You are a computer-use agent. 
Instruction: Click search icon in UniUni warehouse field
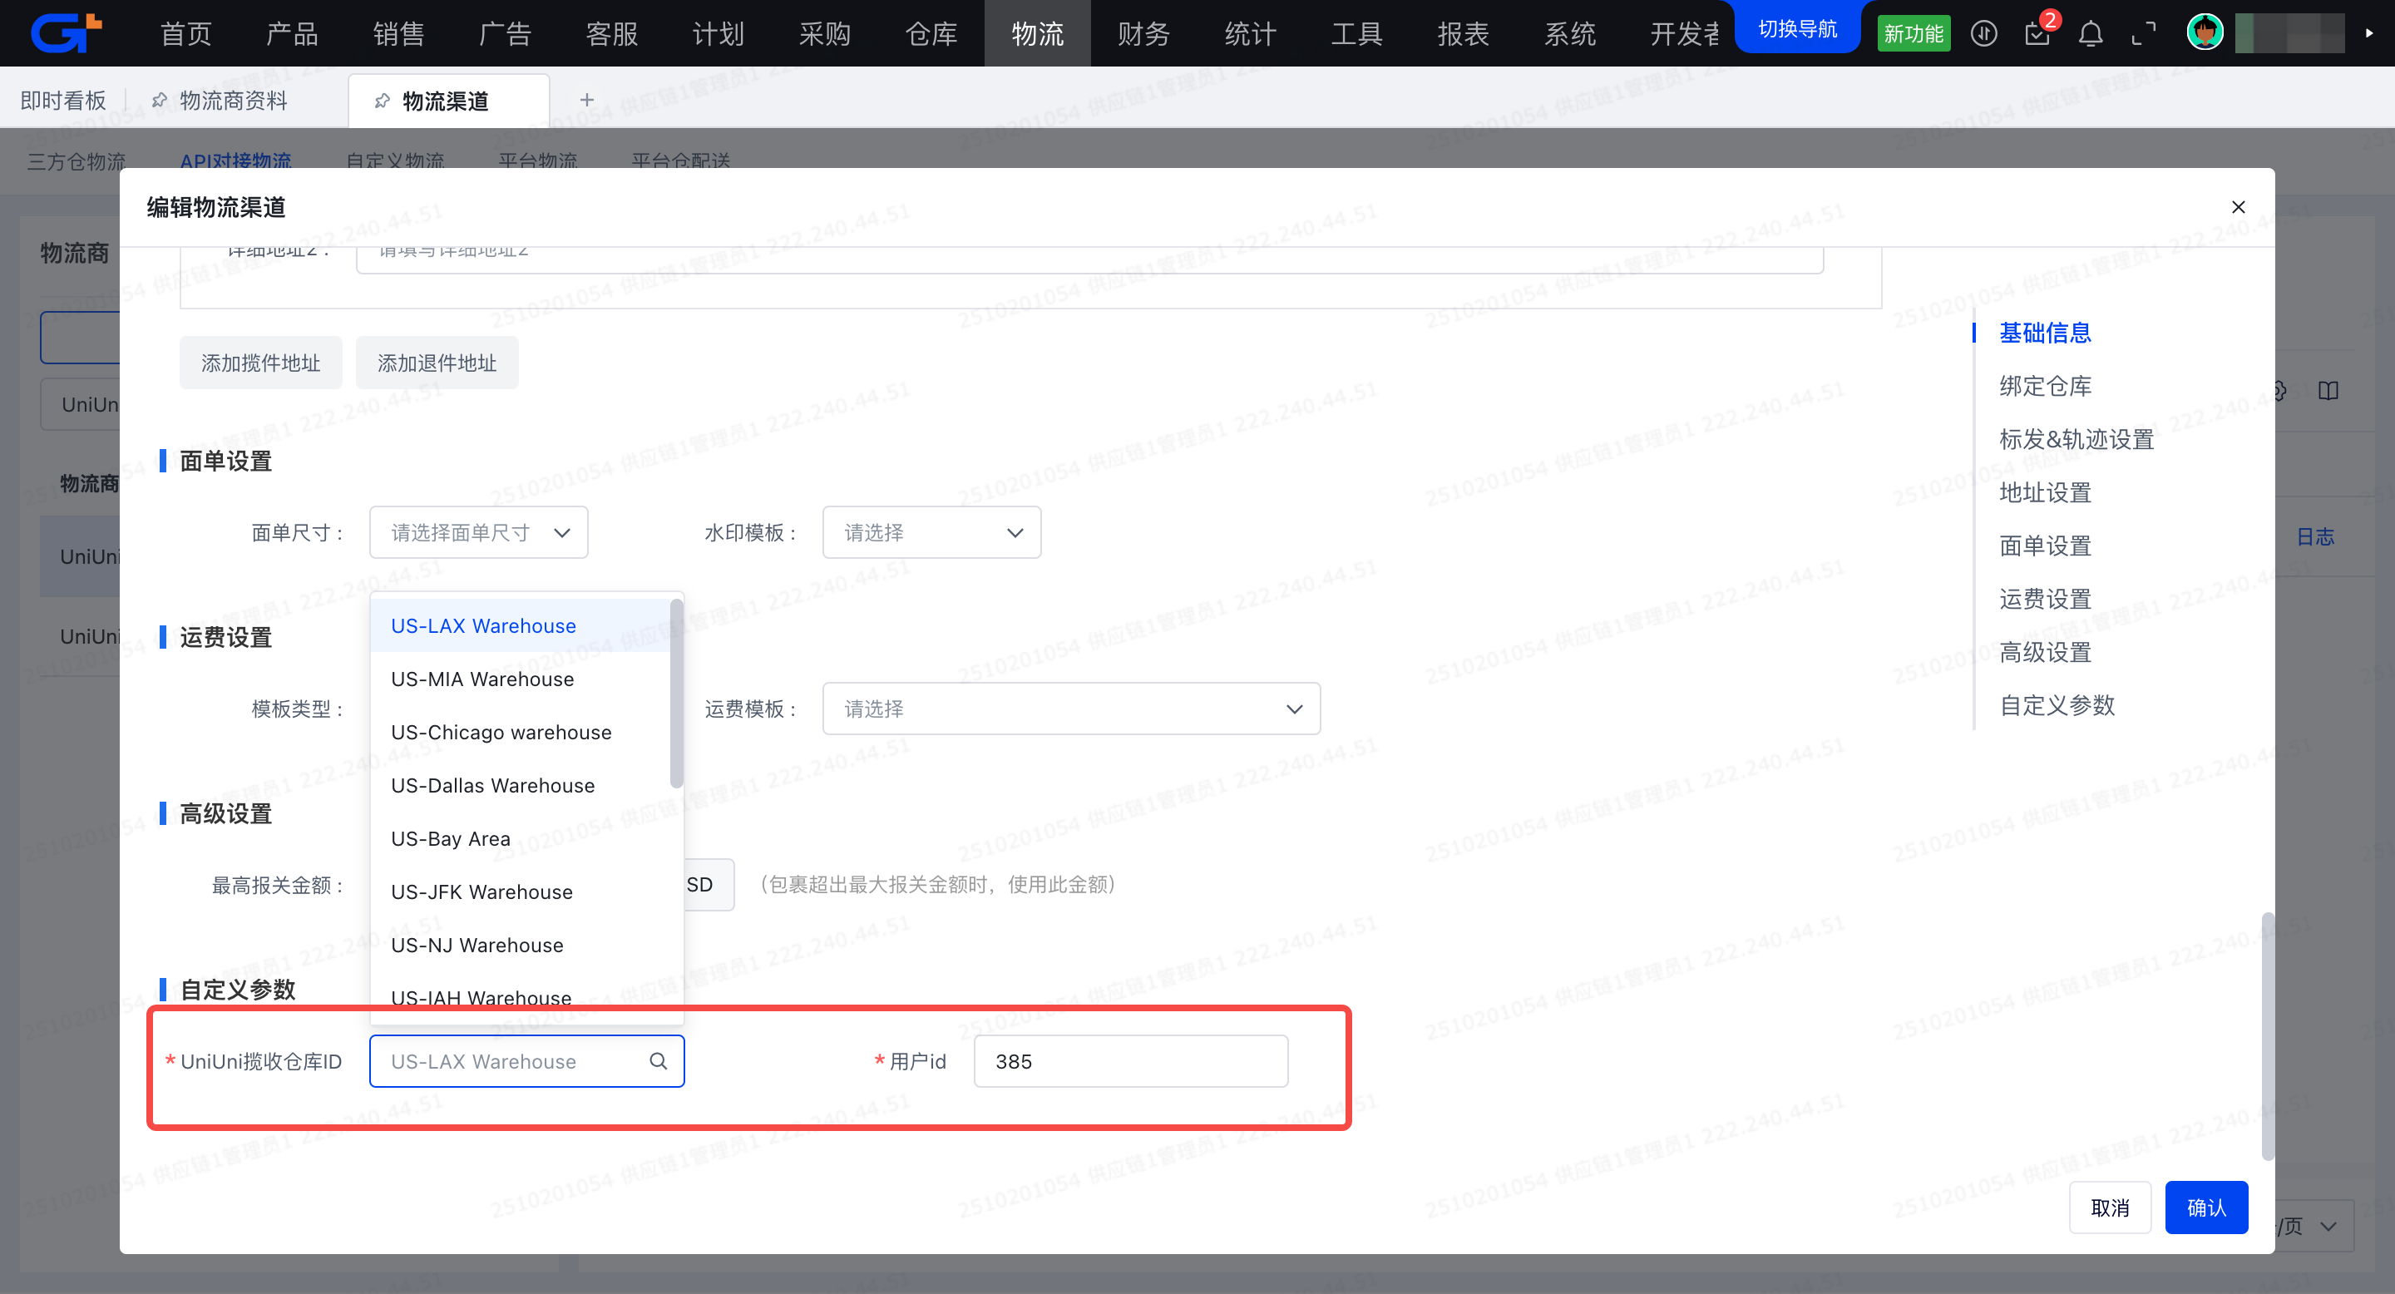click(659, 1060)
